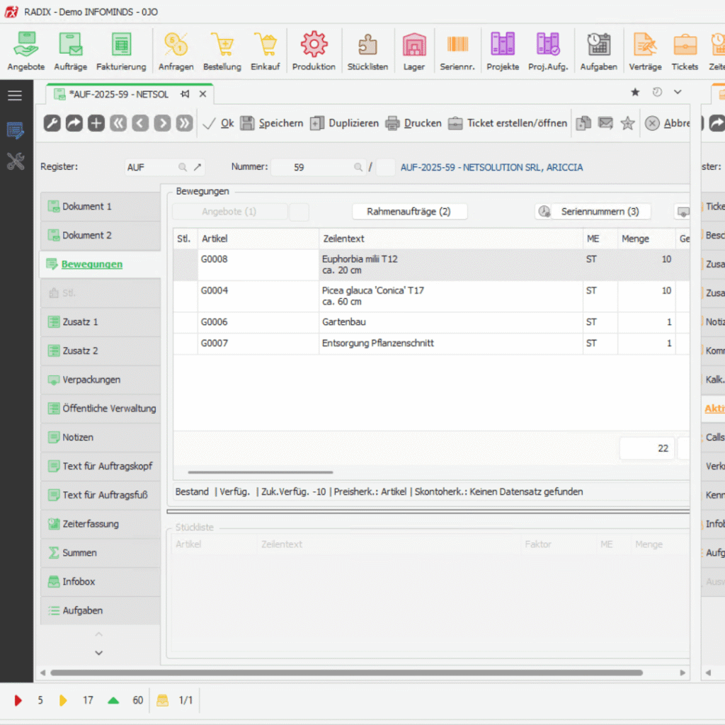This screenshot has height=725, width=725.
Task: Open the crossed tools sidebar icon
Action: point(16,161)
